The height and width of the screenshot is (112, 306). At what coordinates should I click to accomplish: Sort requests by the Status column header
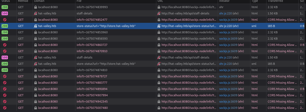pyautogui.click(x=6, y=1)
